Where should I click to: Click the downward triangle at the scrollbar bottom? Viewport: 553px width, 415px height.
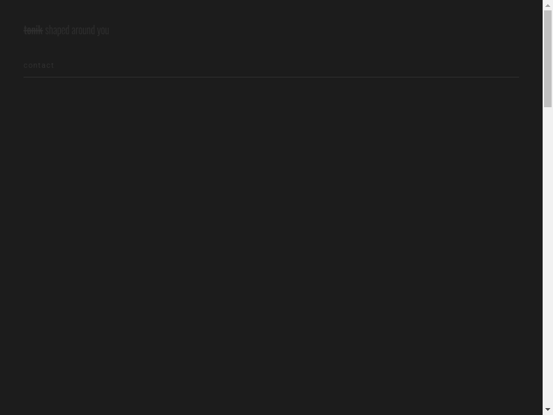click(547, 409)
